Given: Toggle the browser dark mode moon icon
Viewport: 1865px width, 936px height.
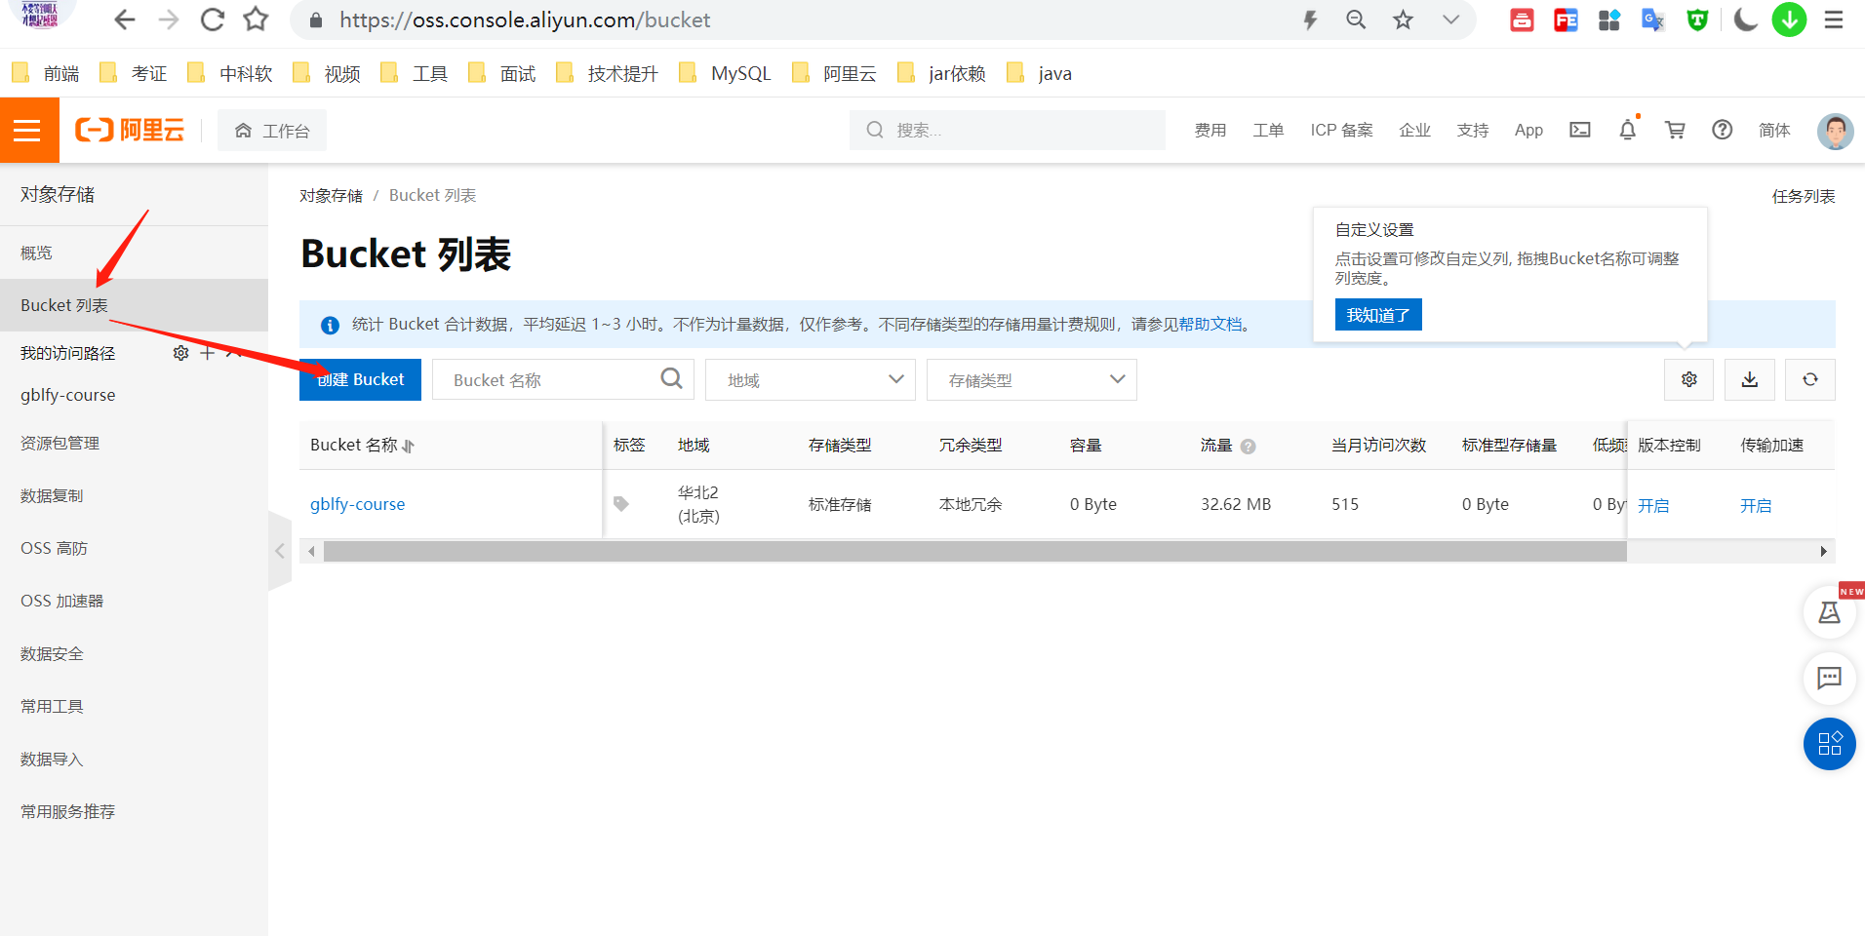Looking at the screenshot, I should click(x=1745, y=19).
